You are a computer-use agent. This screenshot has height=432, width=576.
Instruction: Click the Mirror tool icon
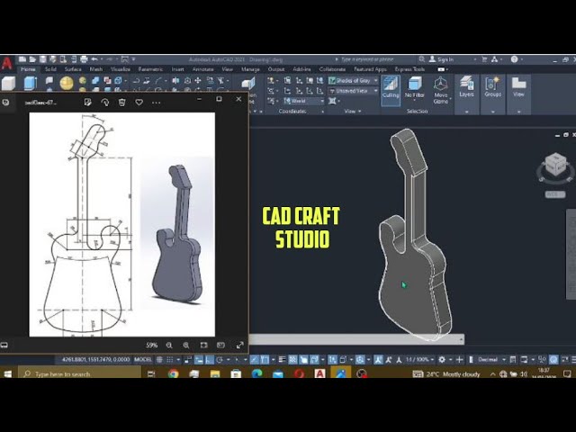[176, 80]
